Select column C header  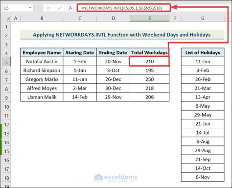click(80, 18)
